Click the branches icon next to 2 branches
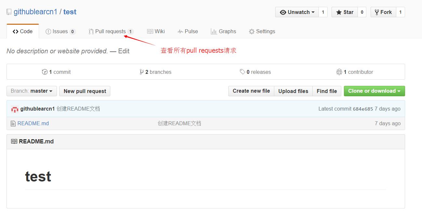The width and height of the screenshot is (422, 214). pos(142,72)
